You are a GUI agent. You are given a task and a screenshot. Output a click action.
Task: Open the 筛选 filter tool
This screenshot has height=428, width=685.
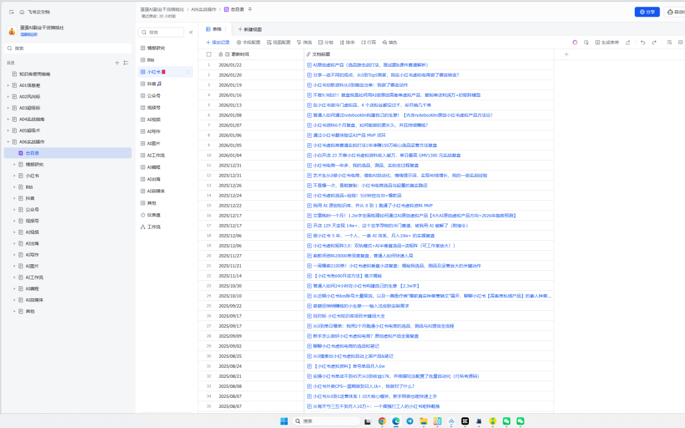click(304, 42)
